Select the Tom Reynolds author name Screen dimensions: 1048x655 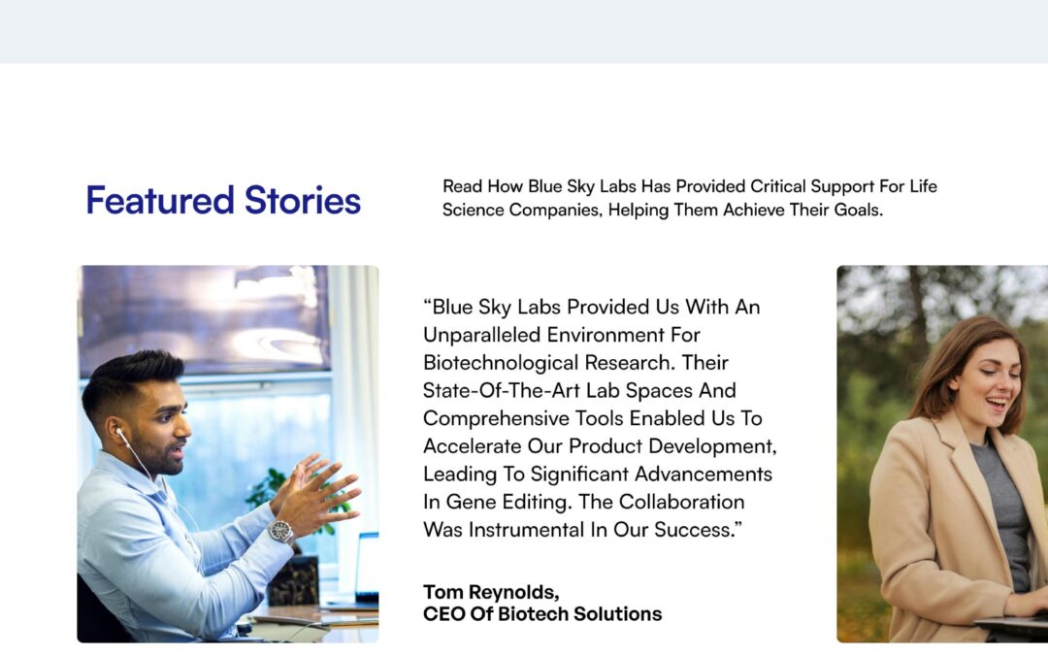click(491, 592)
